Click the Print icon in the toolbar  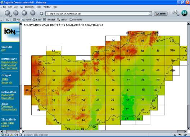click(x=175, y=13)
